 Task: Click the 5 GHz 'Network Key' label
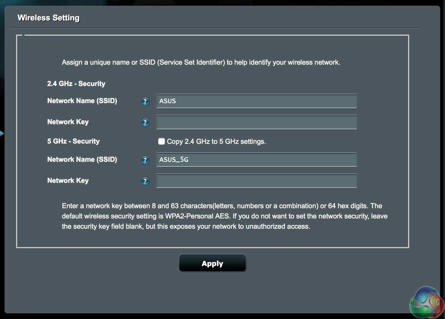[x=68, y=181]
